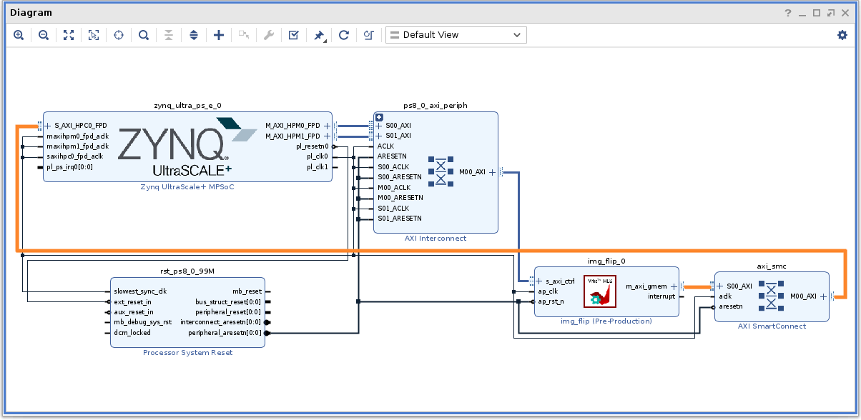Run Validate Design from the toolbar
Image resolution: width=861 pixels, height=420 pixels.
click(x=293, y=34)
